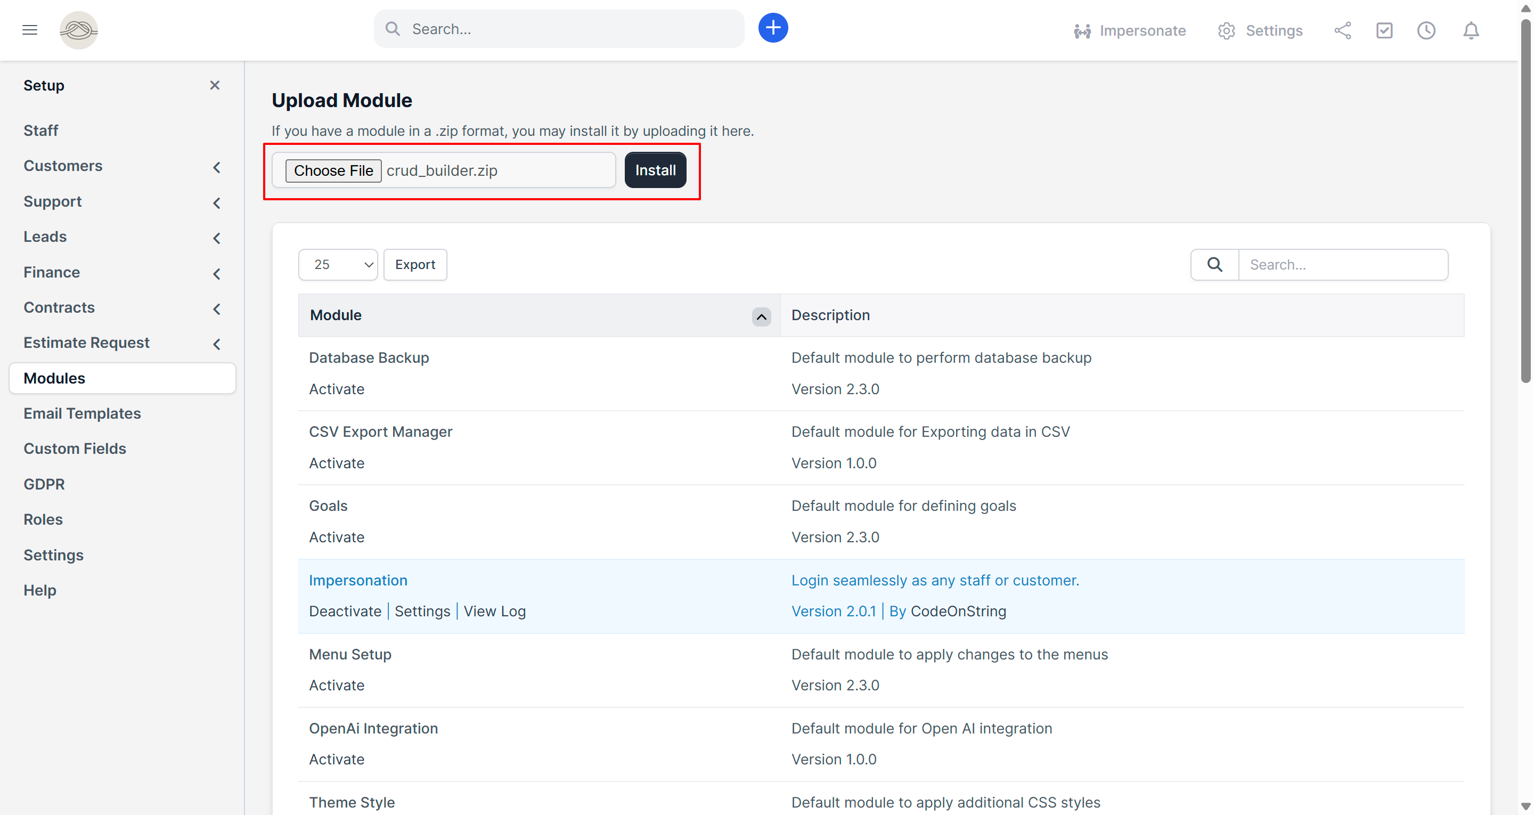Viewport: 1534px width, 815px height.
Task: Click the Install button
Action: click(x=655, y=170)
